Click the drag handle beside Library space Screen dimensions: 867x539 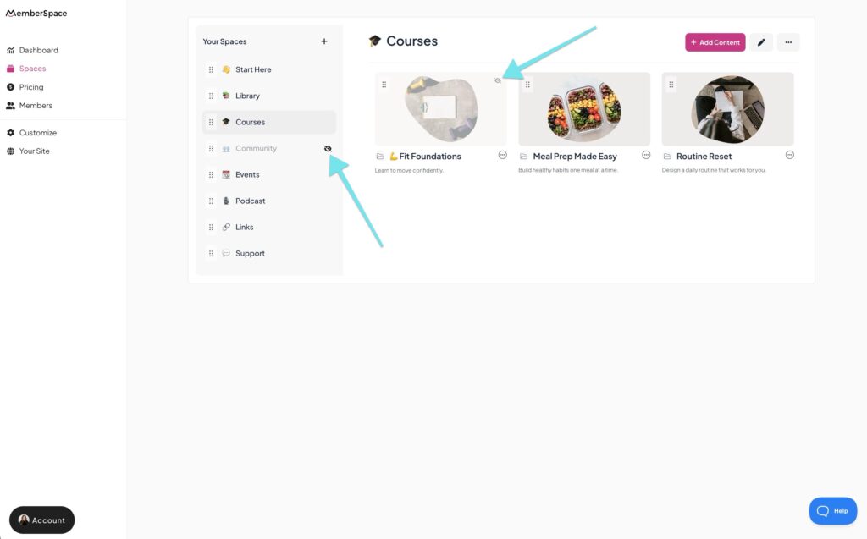point(211,96)
